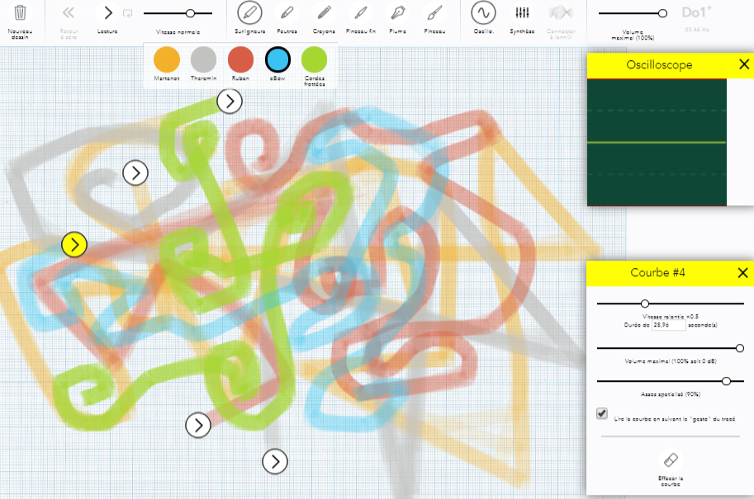The image size is (754, 499).
Task: Click the yellow highlighted curve play marker
Action: coord(74,244)
